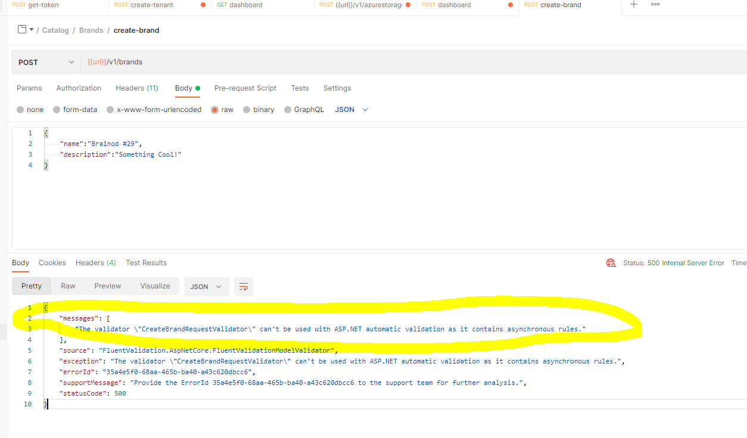Choose x-www-form-urlencoded body format
The height and width of the screenshot is (438, 747).
153,109
